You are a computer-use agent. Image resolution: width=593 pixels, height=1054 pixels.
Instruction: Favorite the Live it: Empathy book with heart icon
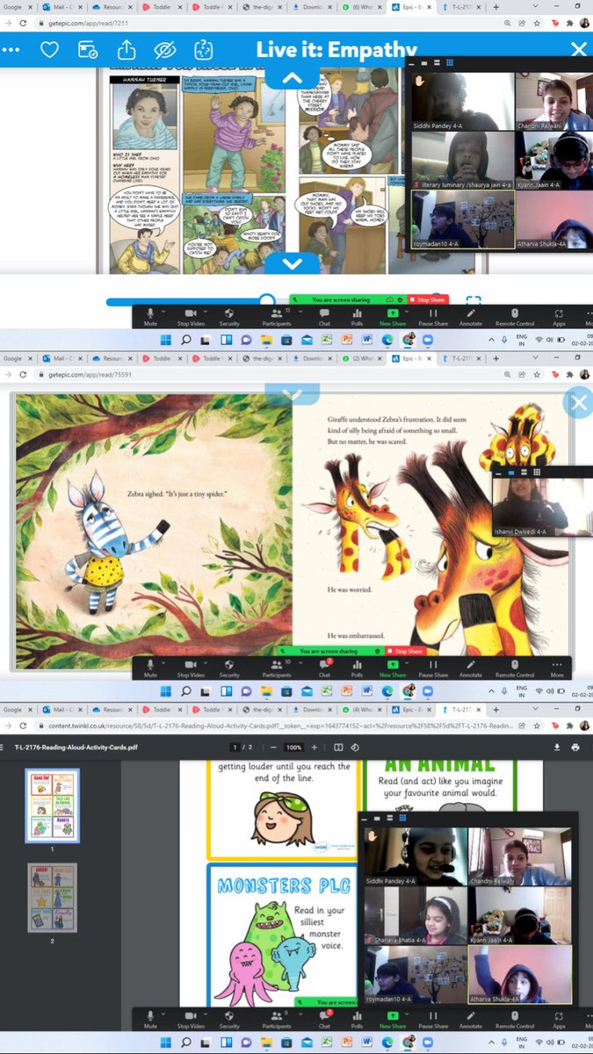pos(50,49)
